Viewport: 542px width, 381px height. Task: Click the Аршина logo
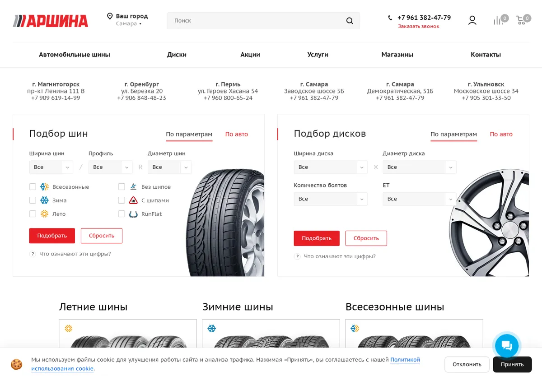51,21
